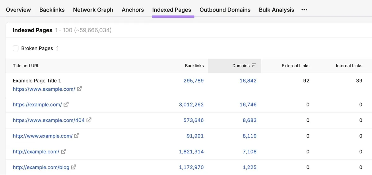The image size is (372, 175).
Task: Open the three-dots more tabs menu
Action: tap(304, 10)
